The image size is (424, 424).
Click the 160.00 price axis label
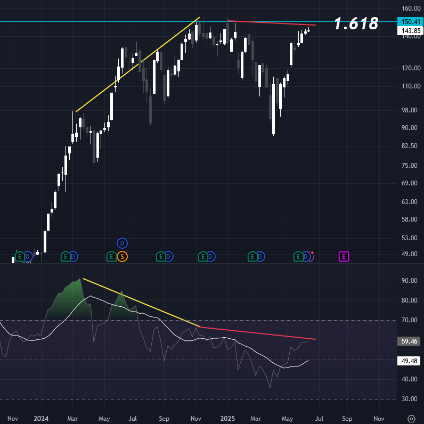[411, 9]
